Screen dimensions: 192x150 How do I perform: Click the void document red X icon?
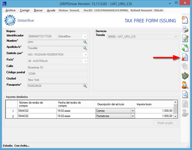pyautogui.click(x=185, y=57)
